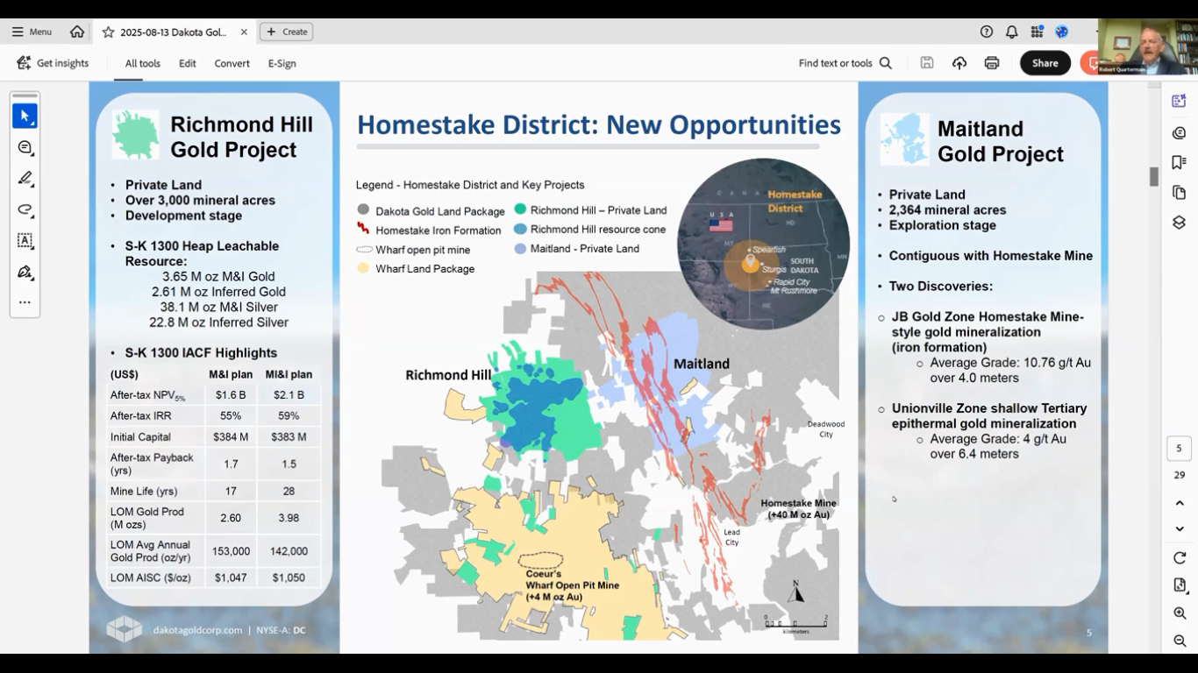
Task: Click the Homestake District inset map circle
Action: (x=763, y=244)
